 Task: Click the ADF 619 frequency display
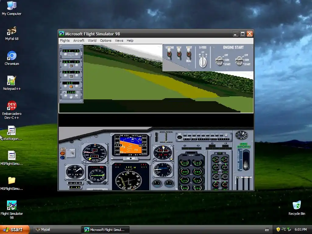(x=71, y=83)
